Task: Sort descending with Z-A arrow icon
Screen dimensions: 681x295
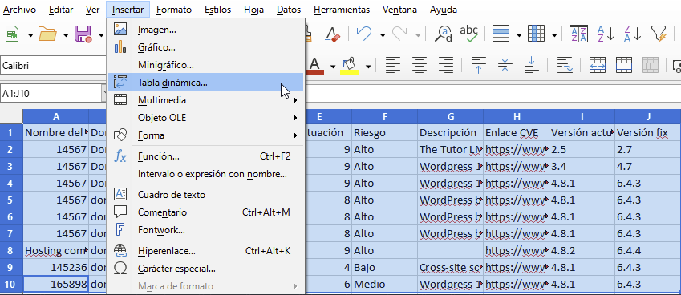Action: point(632,34)
